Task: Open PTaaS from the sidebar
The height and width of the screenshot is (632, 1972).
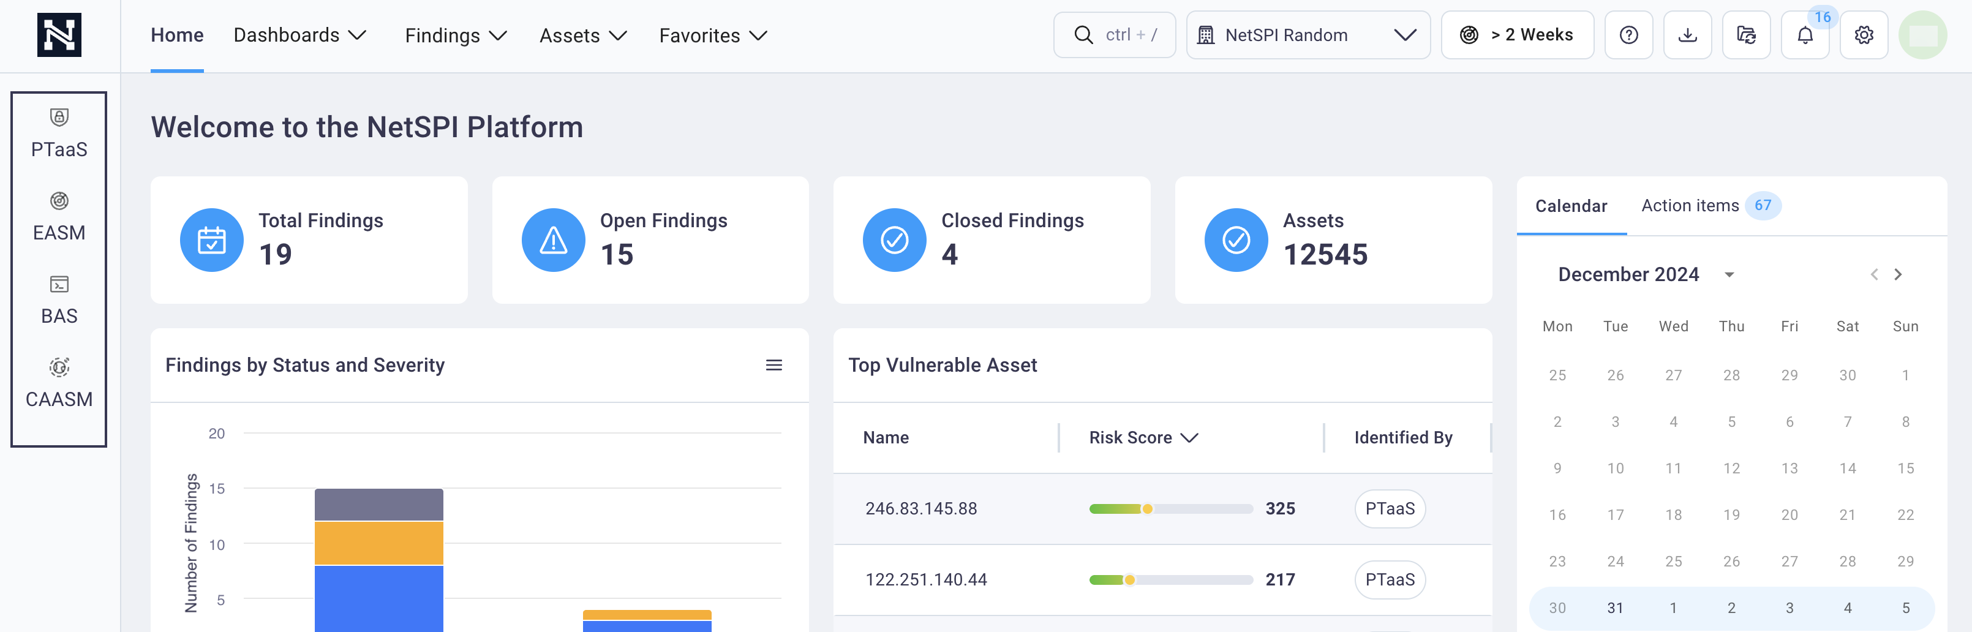Action: [59, 133]
